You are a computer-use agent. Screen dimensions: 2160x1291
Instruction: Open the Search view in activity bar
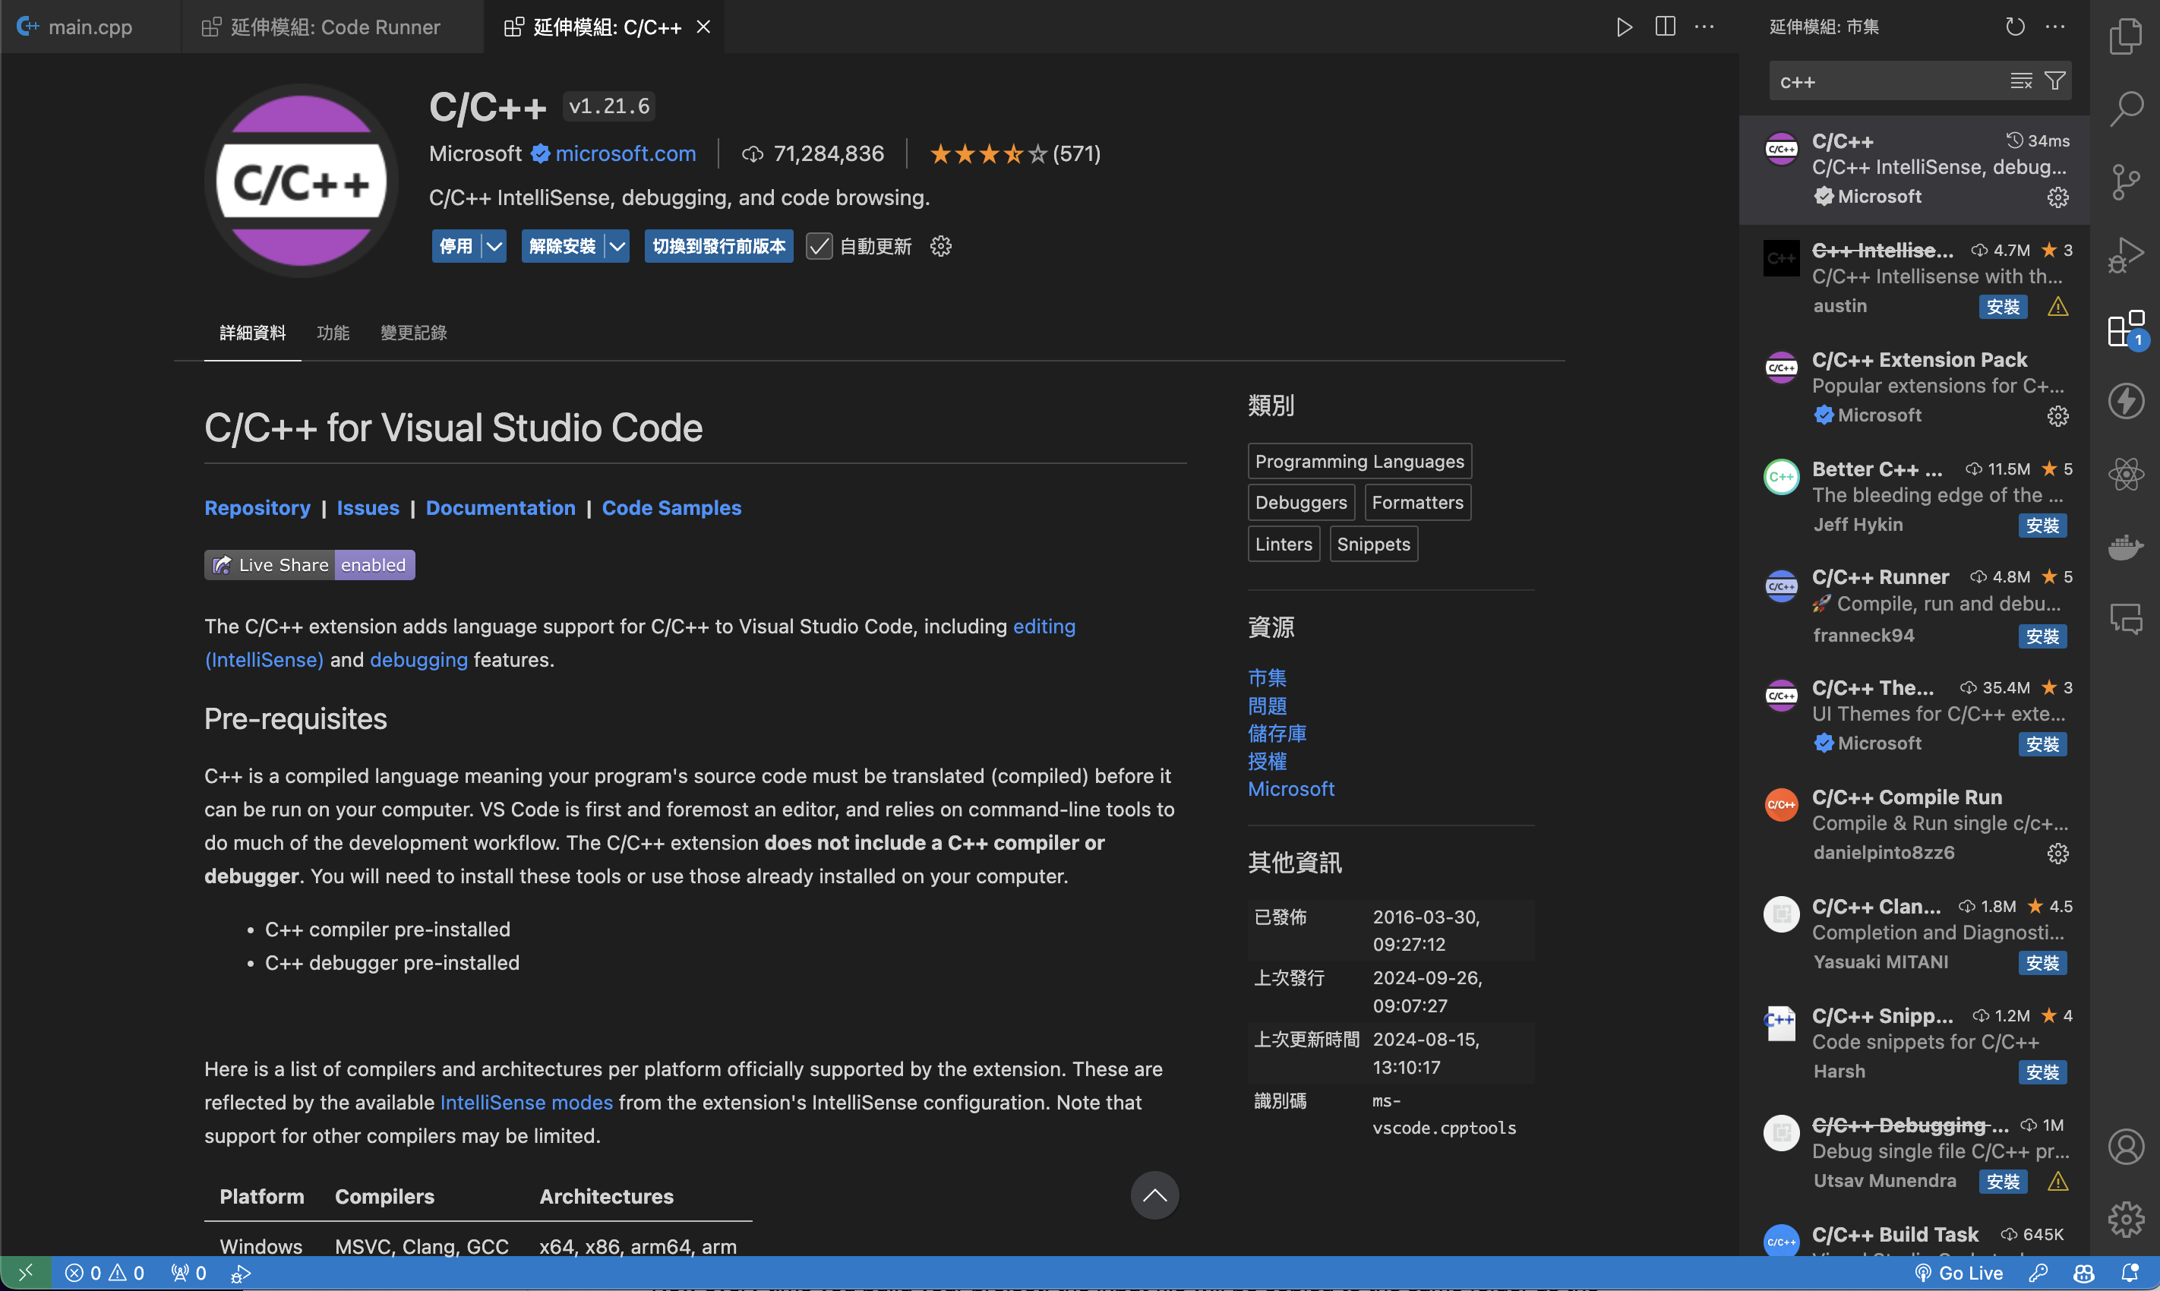[2125, 109]
